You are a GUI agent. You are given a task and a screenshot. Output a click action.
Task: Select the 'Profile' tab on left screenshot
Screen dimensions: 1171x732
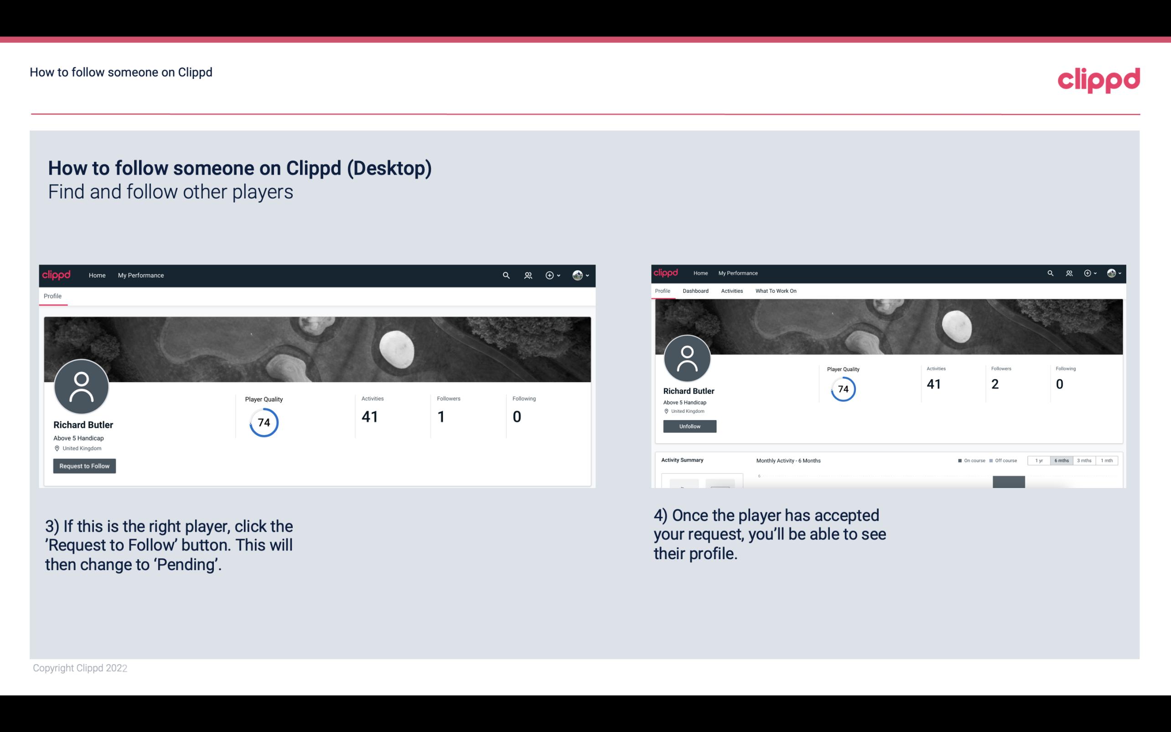(x=52, y=296)
